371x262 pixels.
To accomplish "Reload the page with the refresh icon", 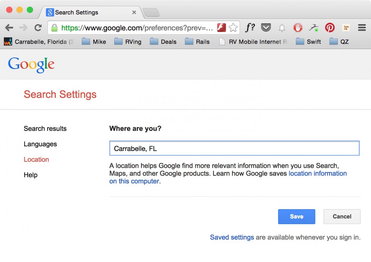I will 38,28.
